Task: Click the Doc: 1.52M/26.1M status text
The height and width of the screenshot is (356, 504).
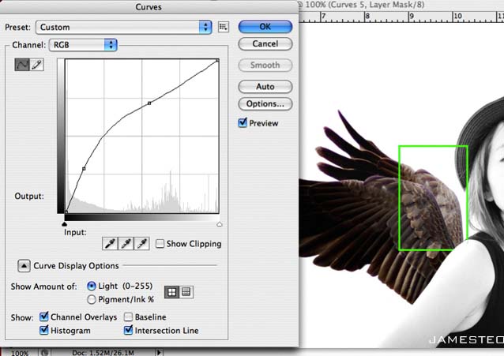Action: [103, 353]
